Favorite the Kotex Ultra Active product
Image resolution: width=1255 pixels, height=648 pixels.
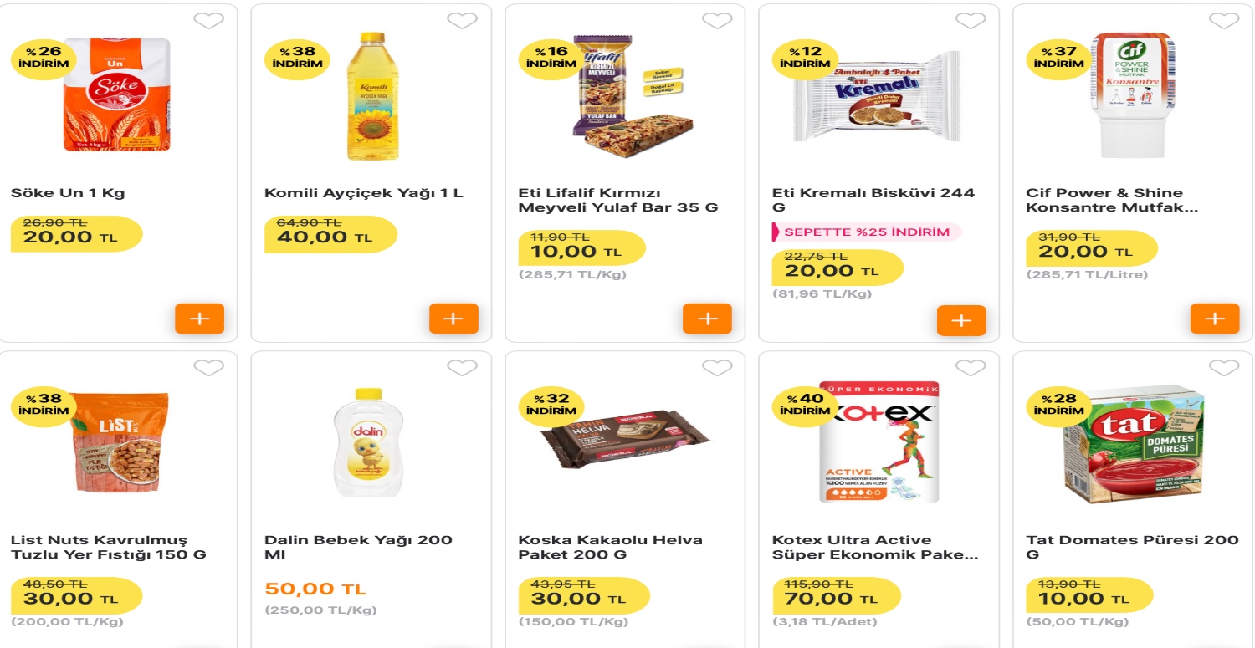[969, 367]
